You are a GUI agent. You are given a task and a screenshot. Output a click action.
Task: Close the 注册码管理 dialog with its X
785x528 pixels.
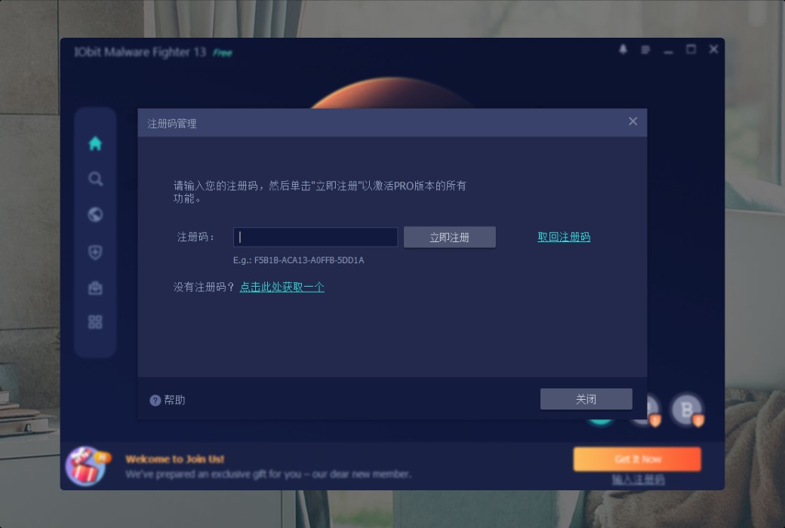coord(633,121)
